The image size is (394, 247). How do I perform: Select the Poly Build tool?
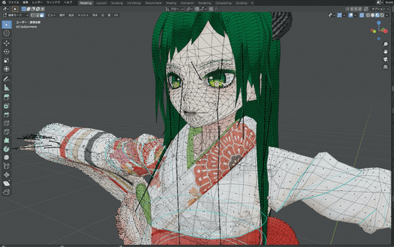tap(7, 140)
